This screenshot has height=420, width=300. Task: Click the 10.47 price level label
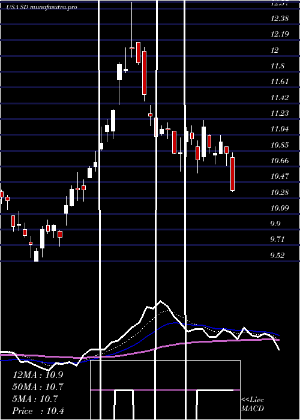point(280,176)
